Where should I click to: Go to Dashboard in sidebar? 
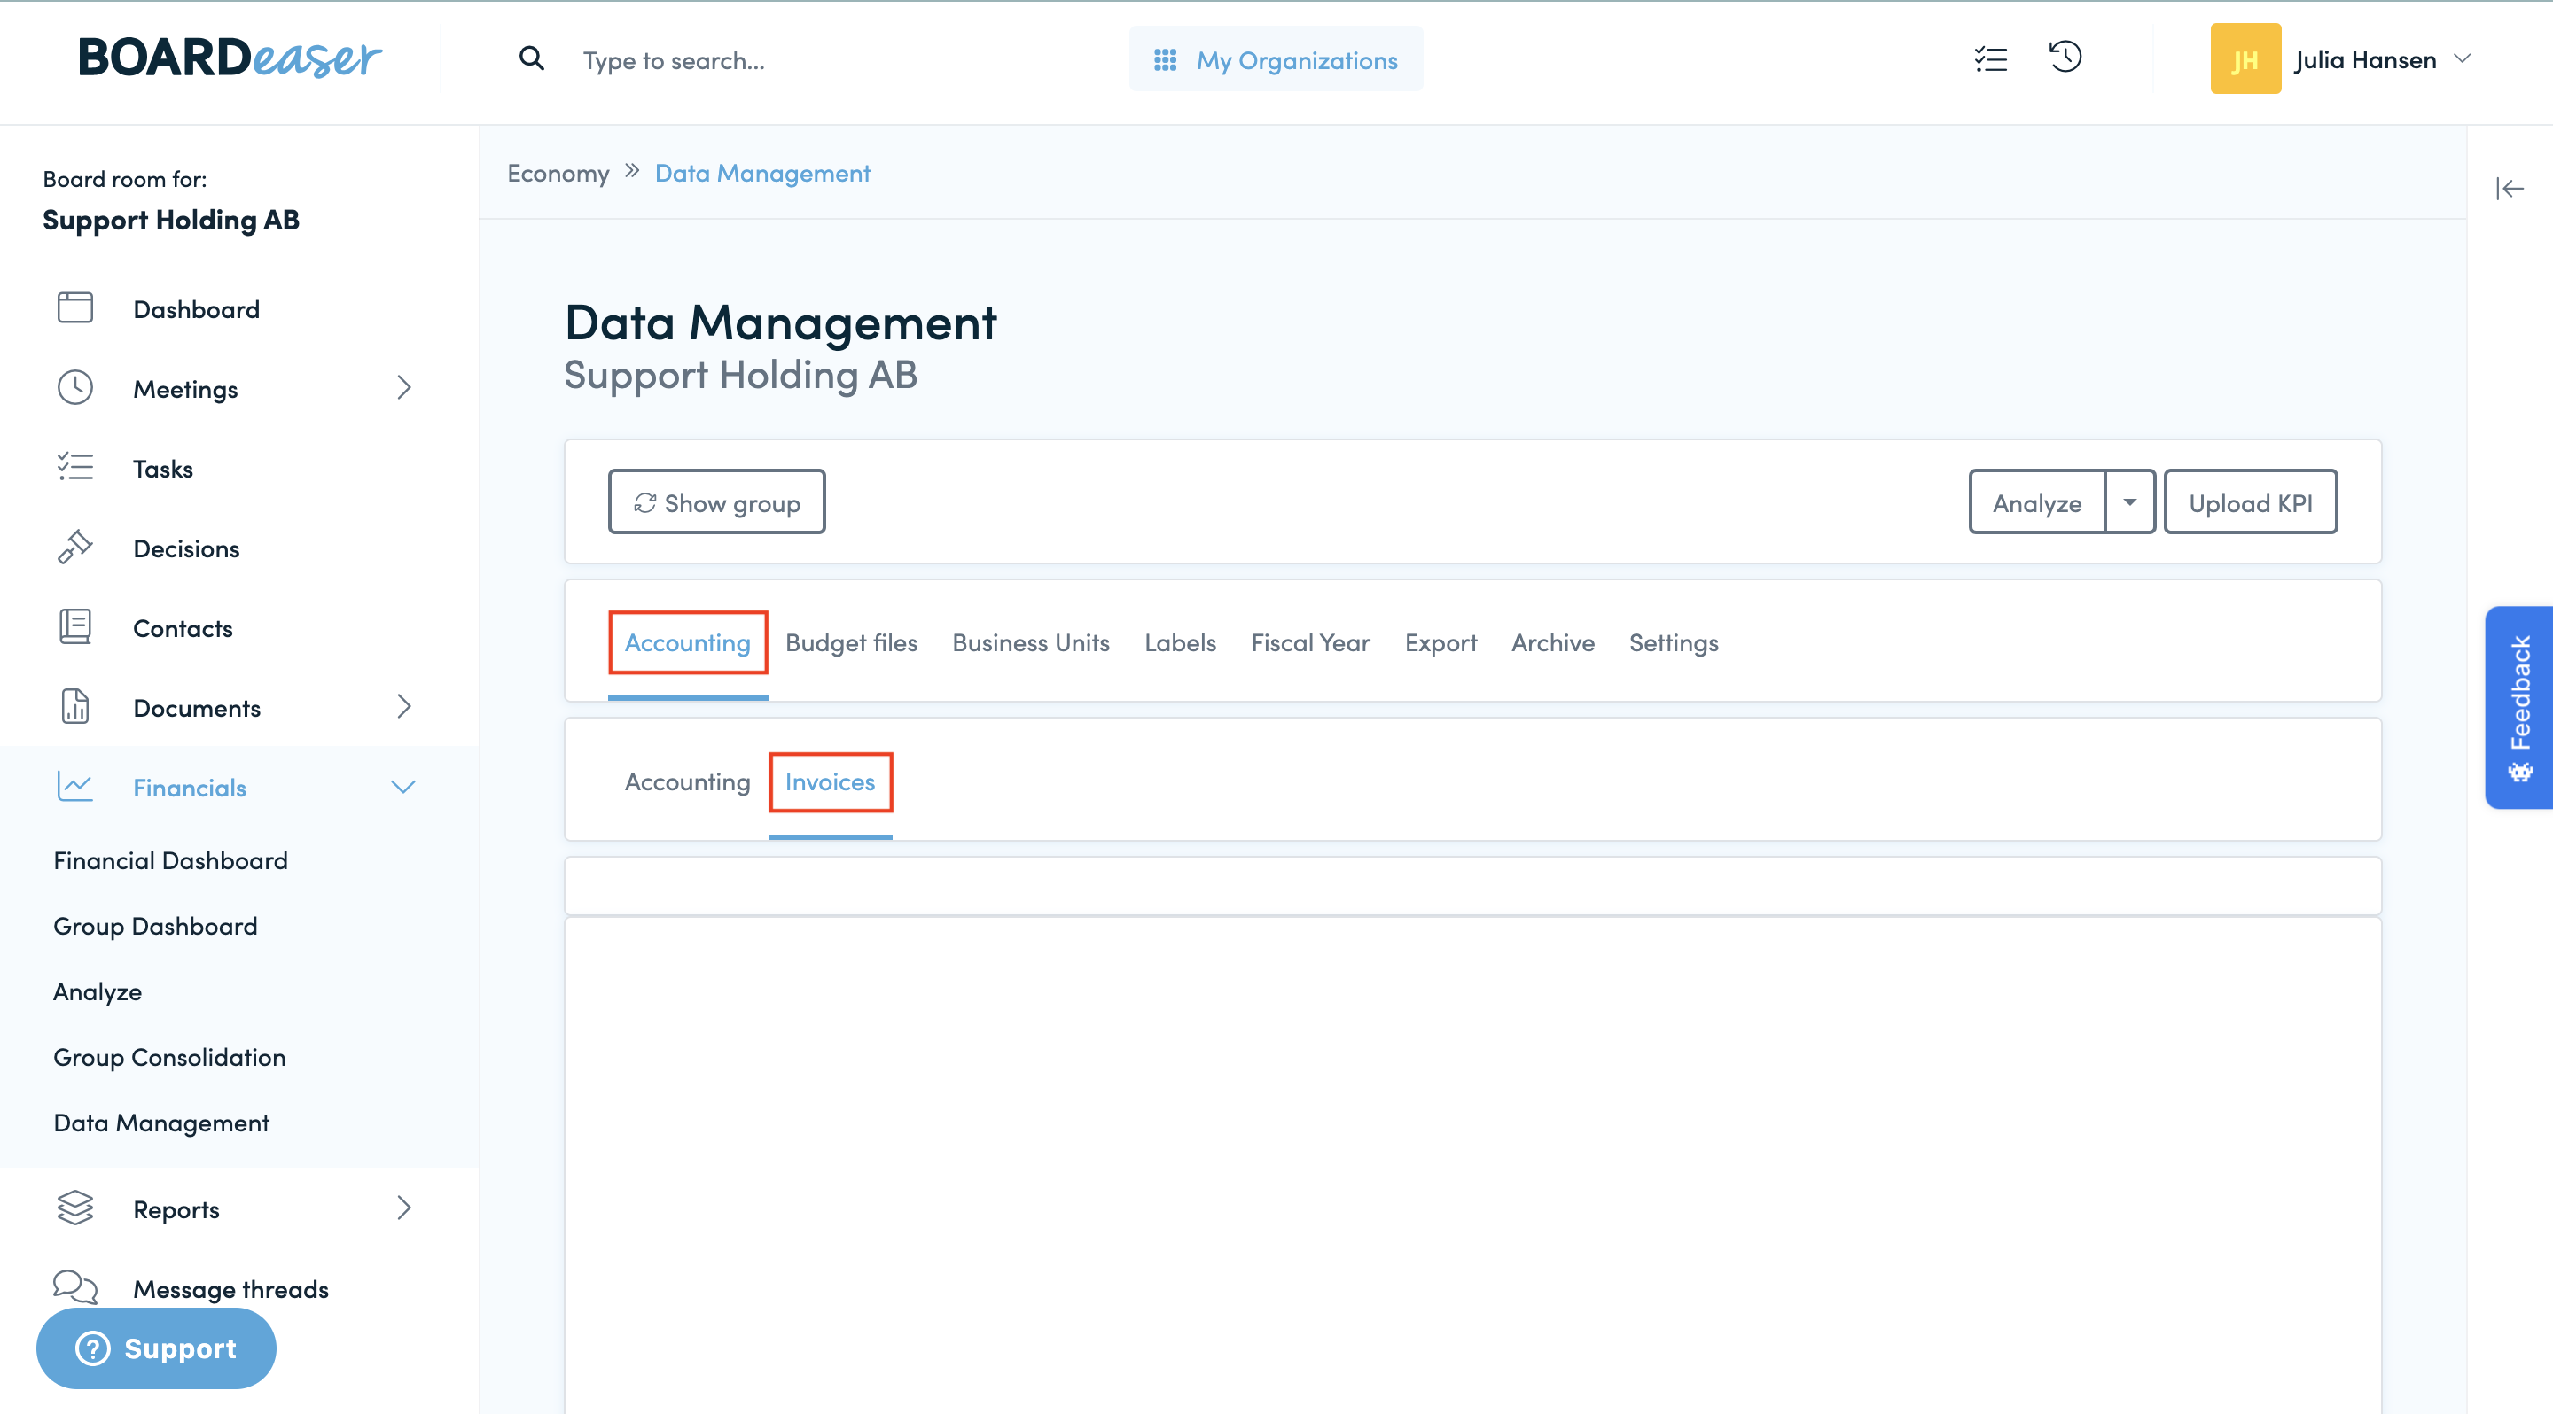click(196, 309)
